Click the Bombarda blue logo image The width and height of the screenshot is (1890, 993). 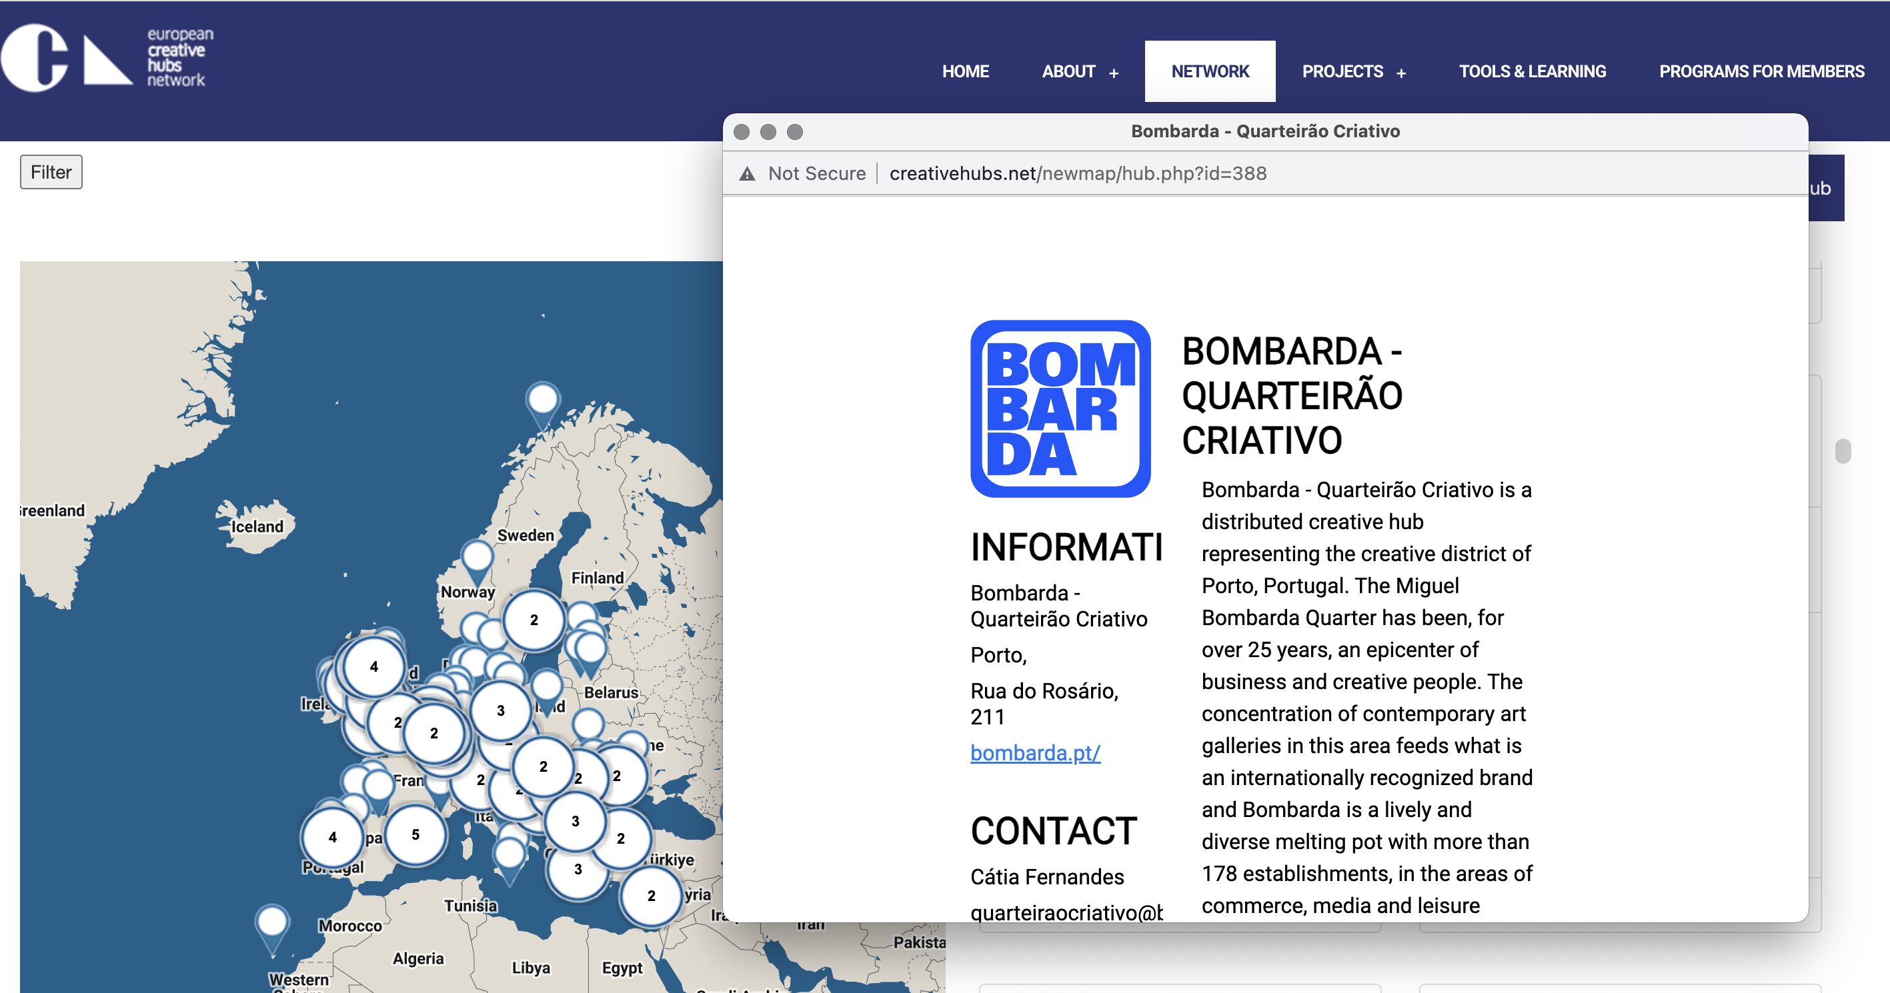[1060, 409]
